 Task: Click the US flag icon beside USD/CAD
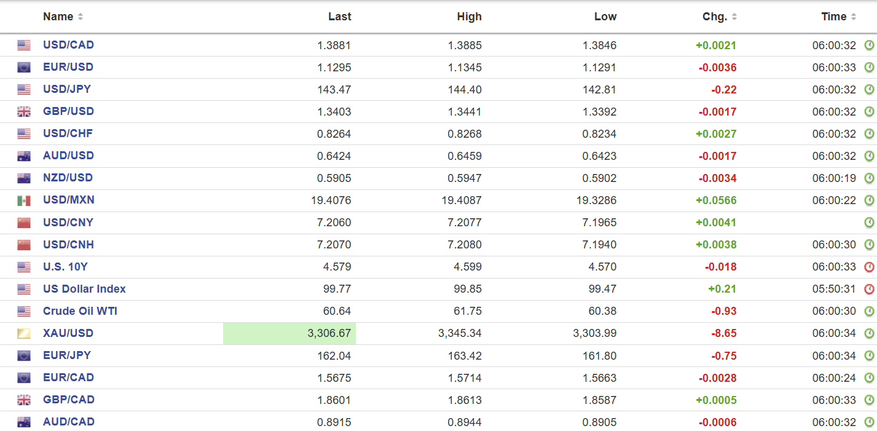[x=24, y=45]
